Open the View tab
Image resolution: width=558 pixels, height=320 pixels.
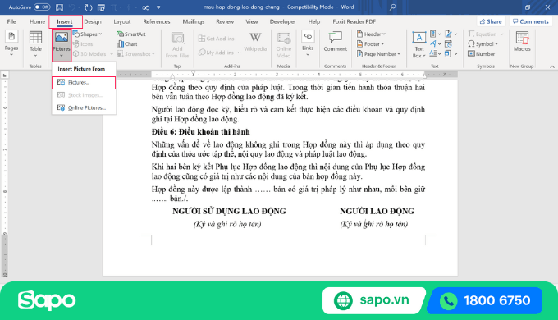coord(252,21)
